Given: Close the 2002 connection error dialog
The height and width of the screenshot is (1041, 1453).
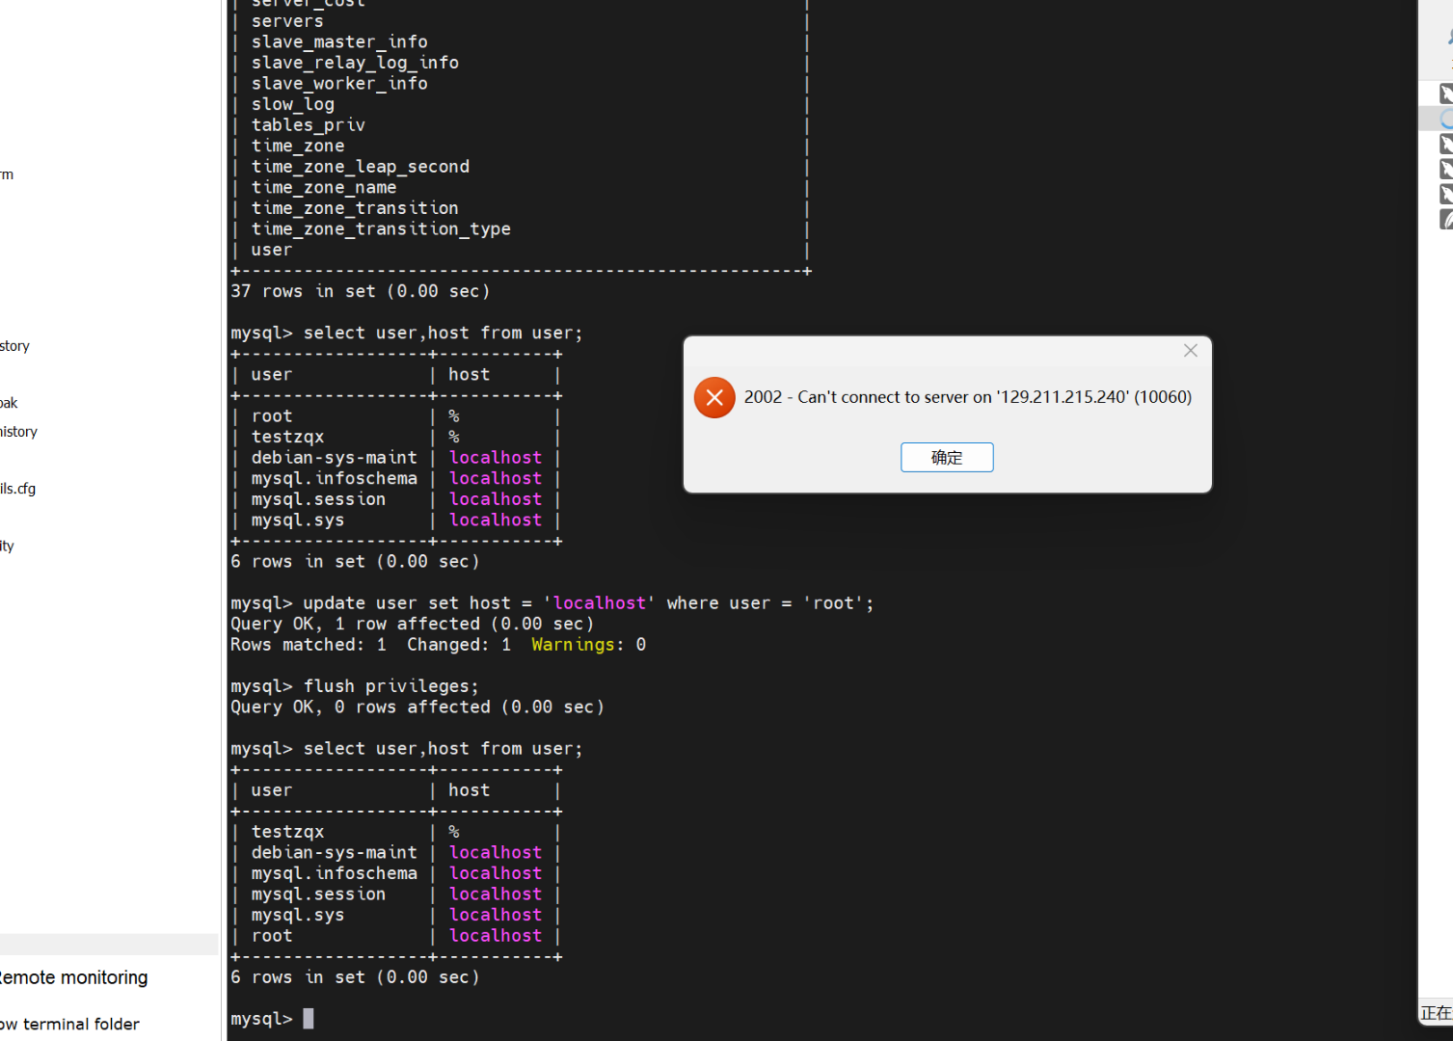Looking at the screenshot, I should [1191, 351].
